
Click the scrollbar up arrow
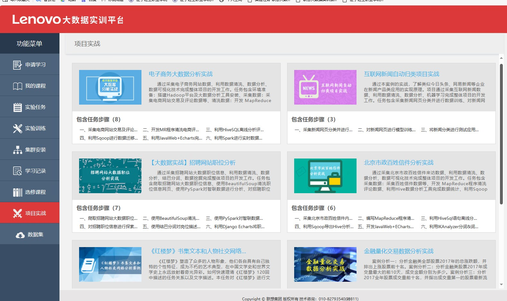501,58
